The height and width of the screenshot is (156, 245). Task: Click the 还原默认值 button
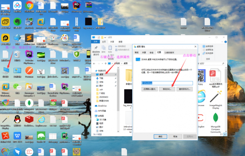coord(149,89)
